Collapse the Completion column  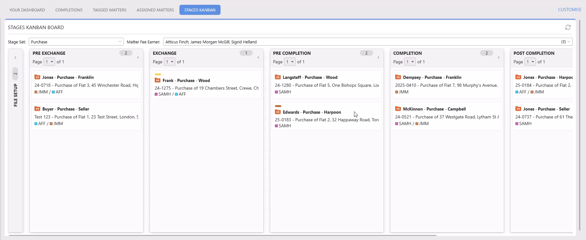499,58
